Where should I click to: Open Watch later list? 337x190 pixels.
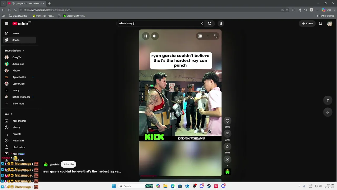click(x=19, y=141)
